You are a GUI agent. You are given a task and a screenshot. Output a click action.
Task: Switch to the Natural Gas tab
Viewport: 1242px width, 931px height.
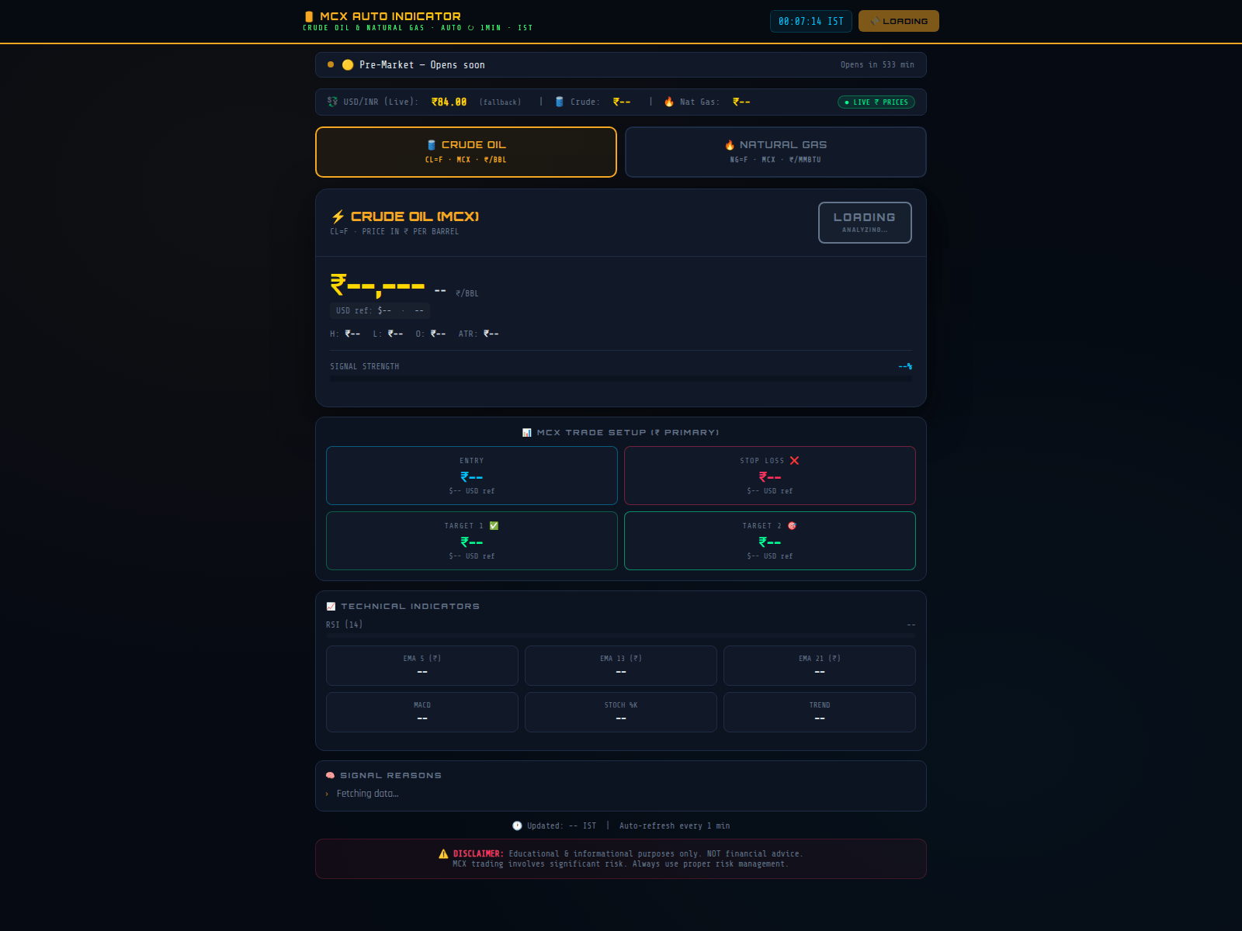tap(775, 152)
